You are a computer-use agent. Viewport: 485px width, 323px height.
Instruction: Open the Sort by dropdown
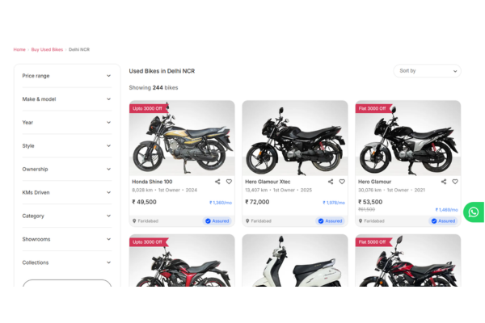pyautogui.click(x=427, y=71)
